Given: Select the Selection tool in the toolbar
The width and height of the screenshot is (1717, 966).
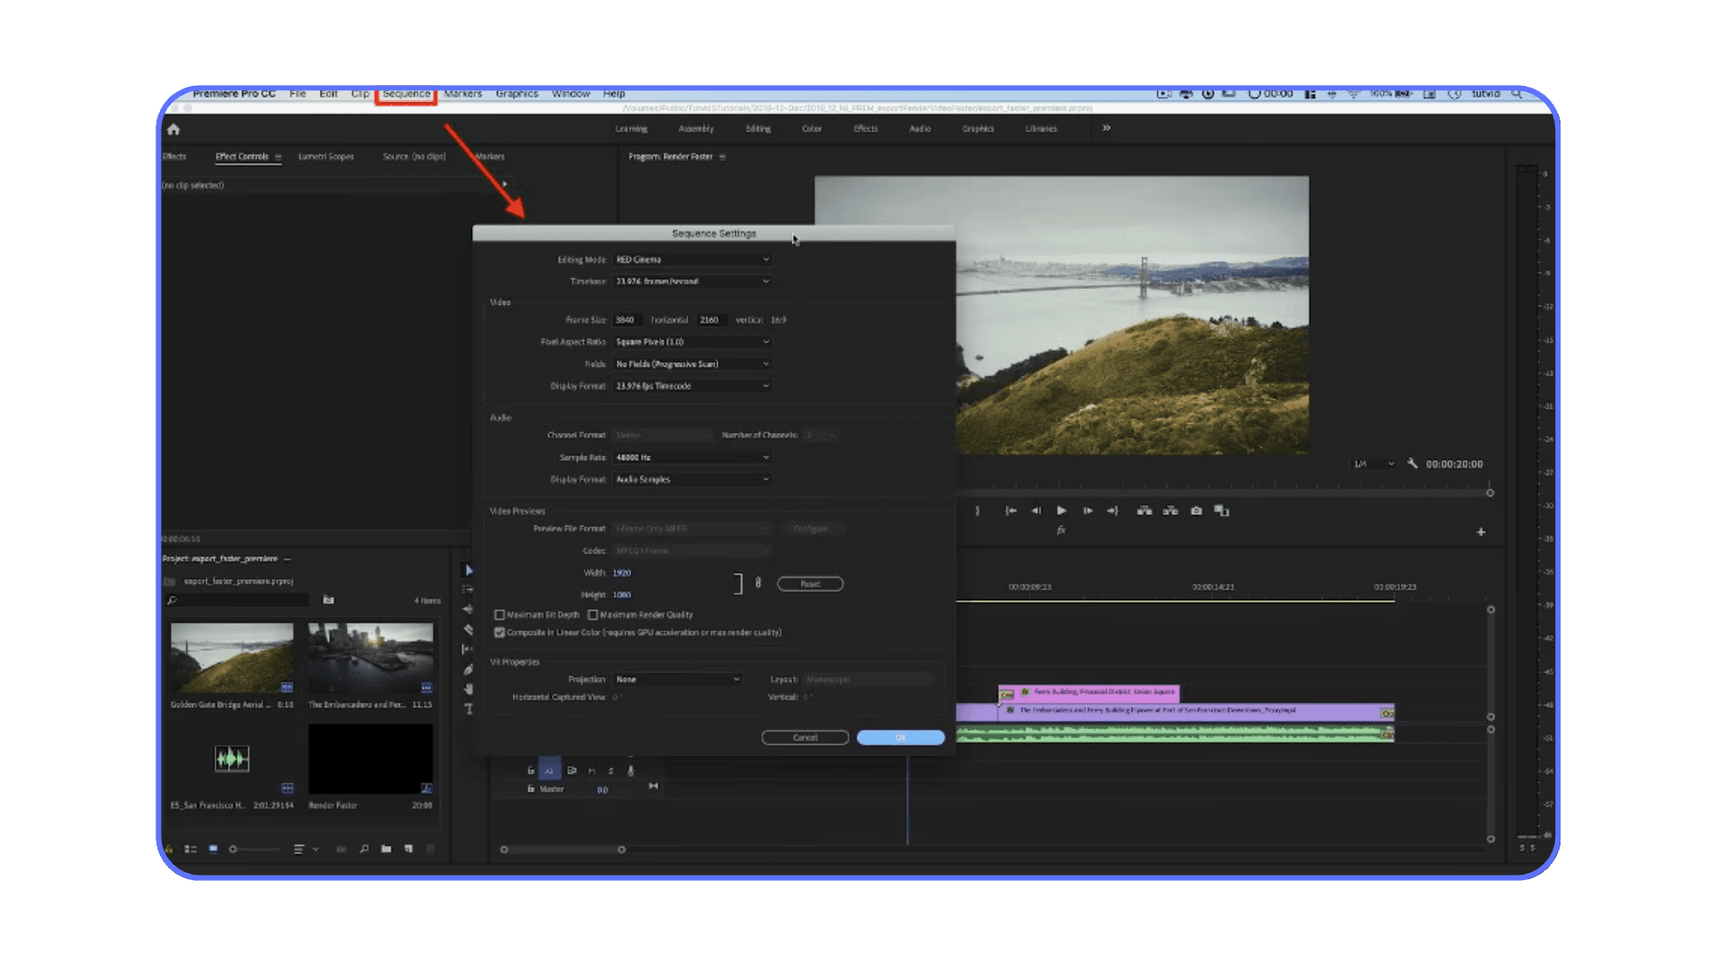Looking at the screenshot, I should tap(469, 571).
